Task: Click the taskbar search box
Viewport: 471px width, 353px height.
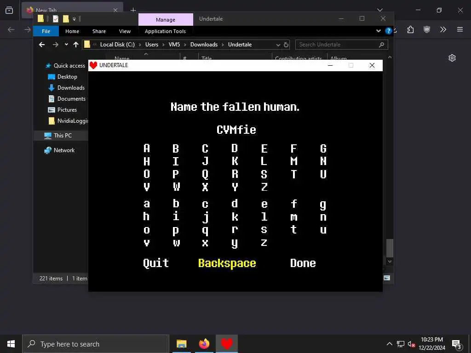Action: pos(96,344)
